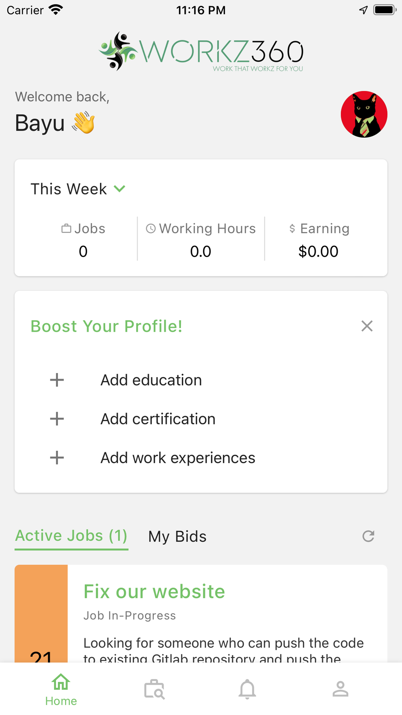Open the Fix our website job title
Screen dimensions: 402x715
click(x=154, y=592)
